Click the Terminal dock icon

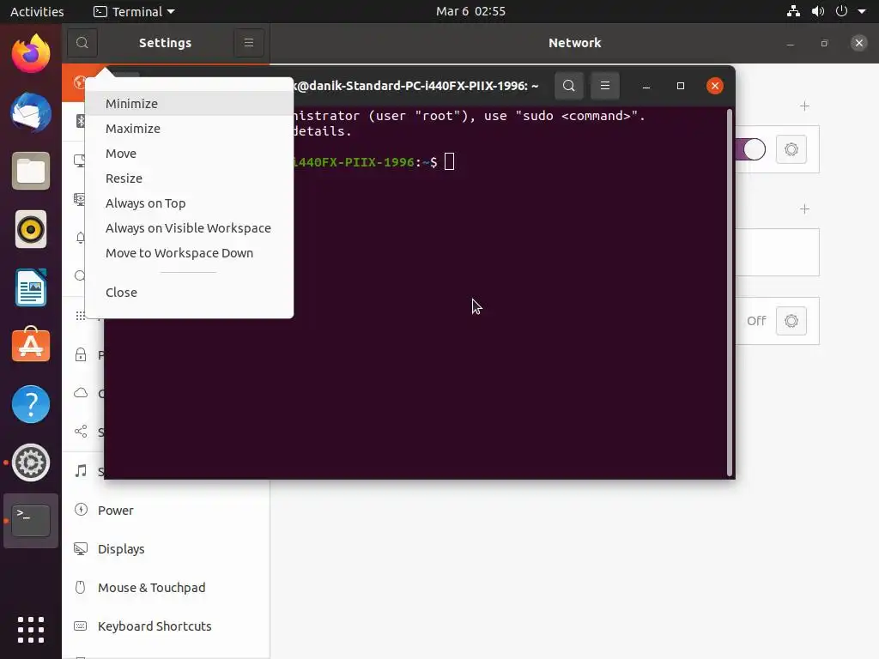pos(31,521)
